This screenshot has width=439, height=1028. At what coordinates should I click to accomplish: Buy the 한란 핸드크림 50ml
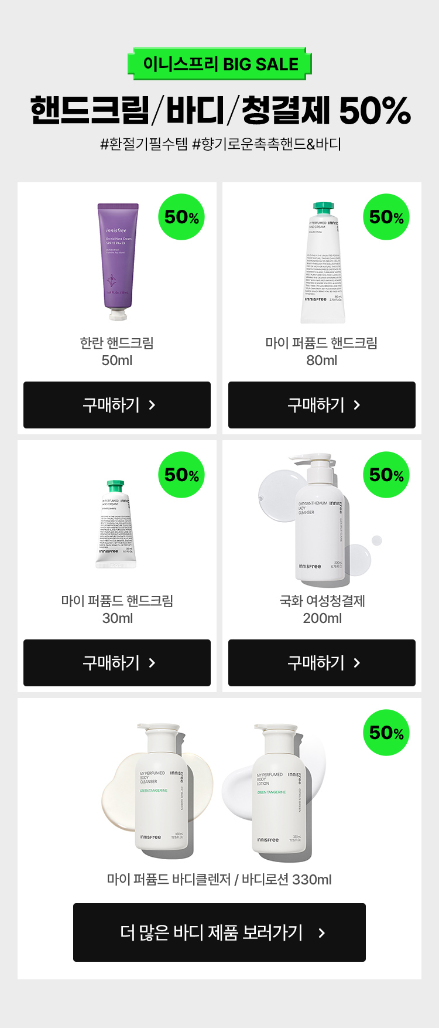[117, 405]
